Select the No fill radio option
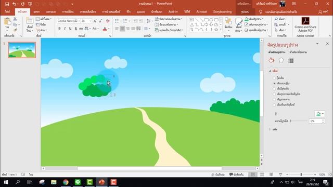This screenshot has height=187, width=333. pos(274,78)
